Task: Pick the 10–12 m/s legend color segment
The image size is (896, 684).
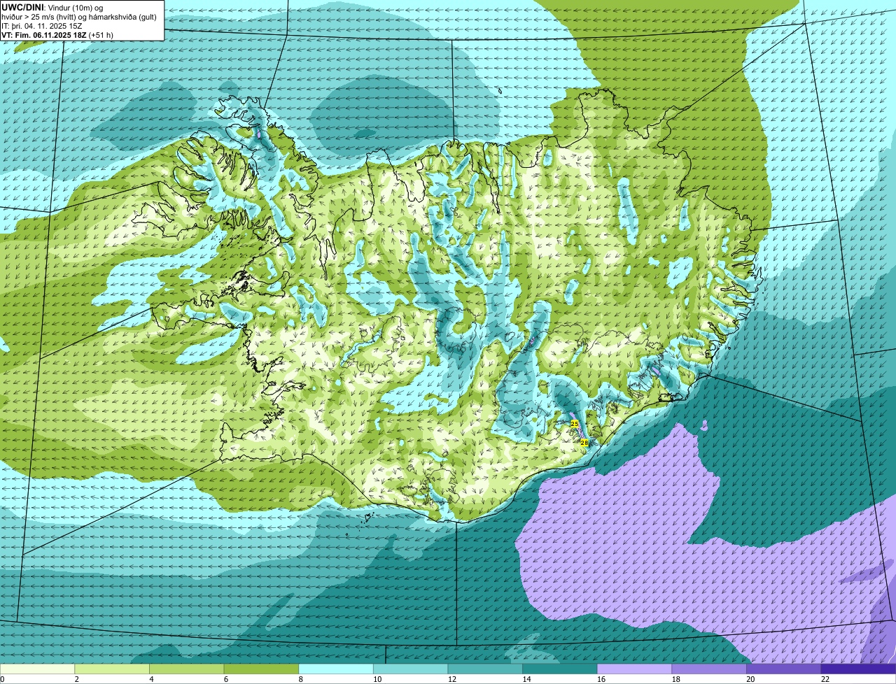Action: tap(410, 669)
